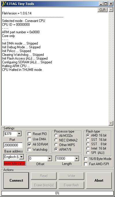Clear the log with the CLR button
The width and height of the screenshot is (115, 197).
102,10
